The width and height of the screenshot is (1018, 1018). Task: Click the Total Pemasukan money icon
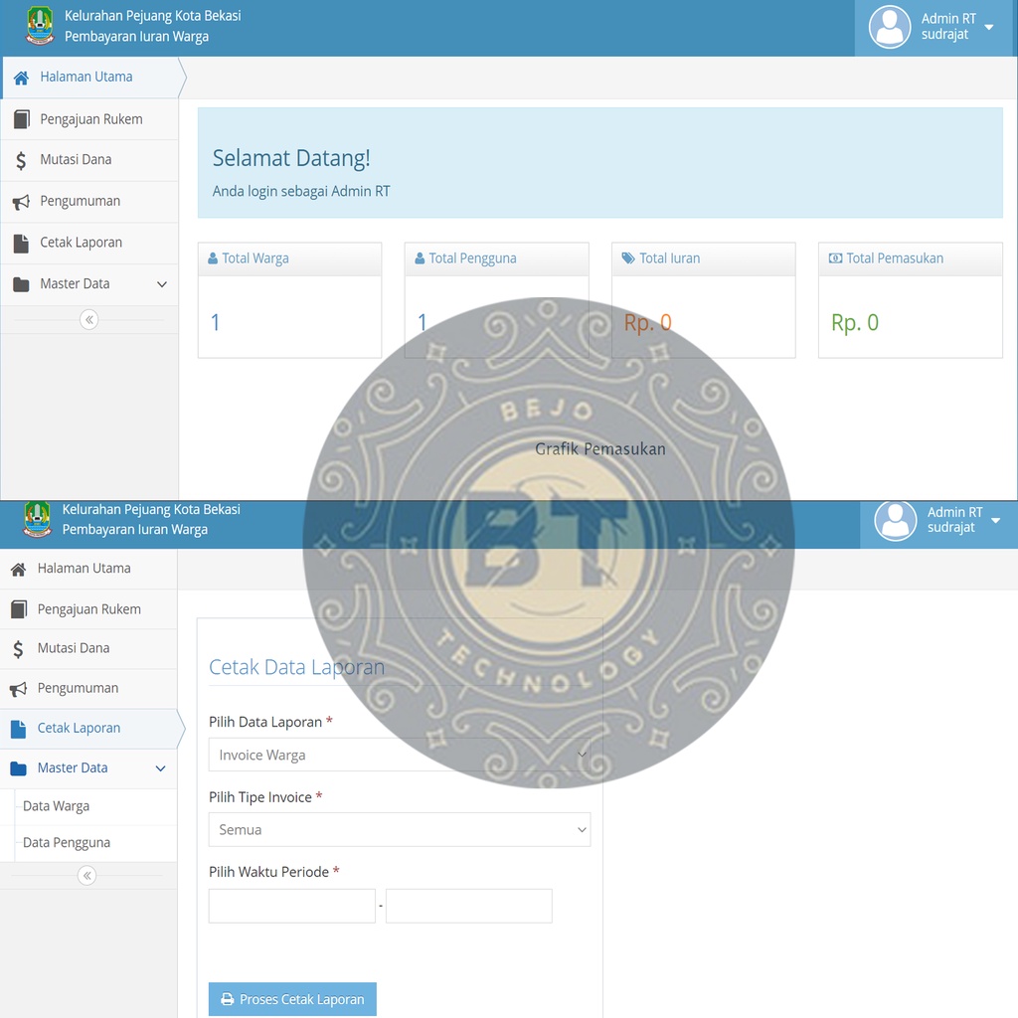835,258
